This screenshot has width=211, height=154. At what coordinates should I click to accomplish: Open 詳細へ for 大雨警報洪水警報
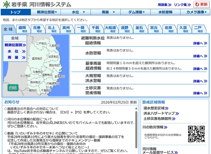[200, 81]
